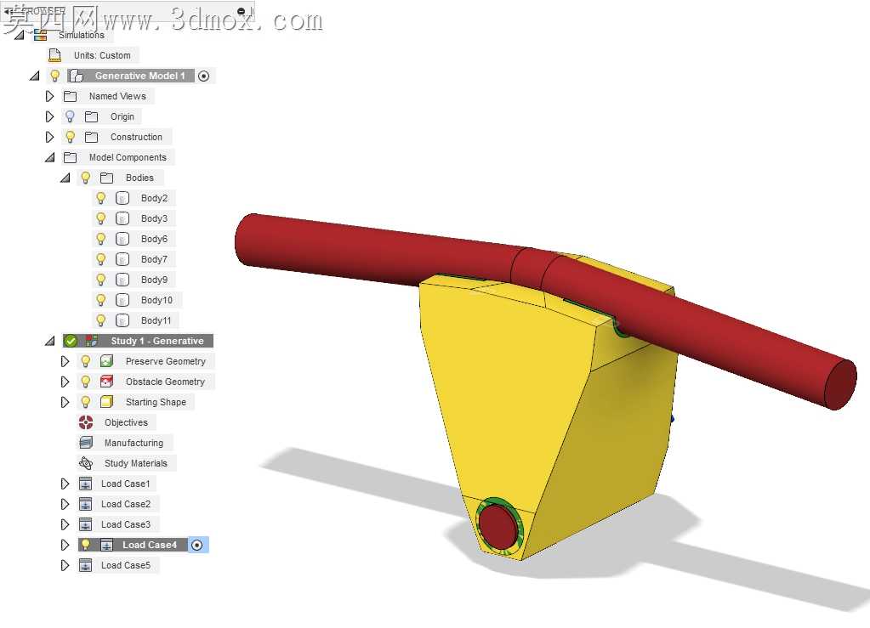Screen dimensions: 870x628
Task: Click the Body9 body icon
Action: pyautogui.click(x=122, y=280)
